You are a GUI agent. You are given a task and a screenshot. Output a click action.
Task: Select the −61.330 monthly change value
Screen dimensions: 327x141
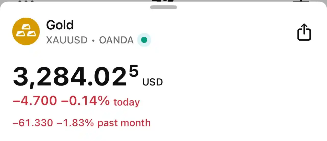[33, 123]
